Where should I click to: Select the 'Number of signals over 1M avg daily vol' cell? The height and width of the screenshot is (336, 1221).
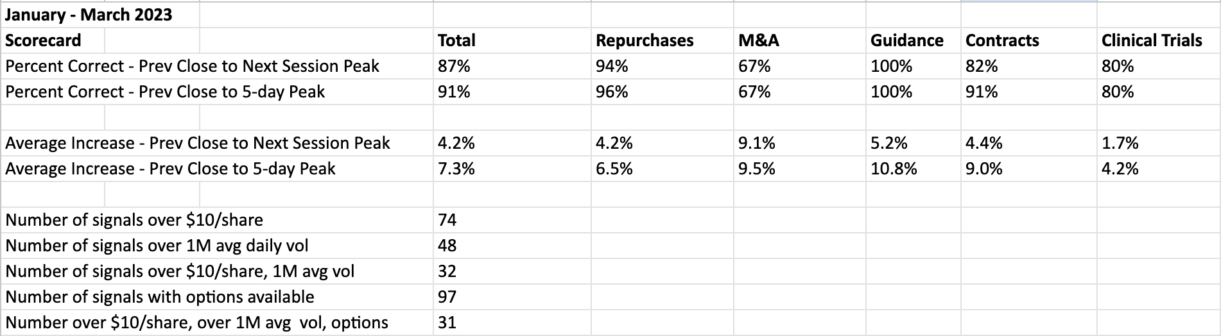[157, 246]
